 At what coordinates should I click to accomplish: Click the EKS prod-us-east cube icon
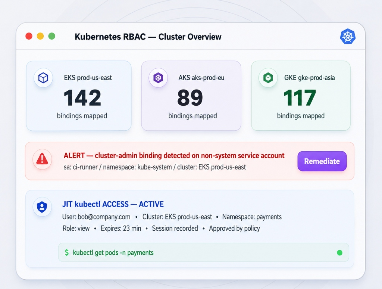[43, 78]
